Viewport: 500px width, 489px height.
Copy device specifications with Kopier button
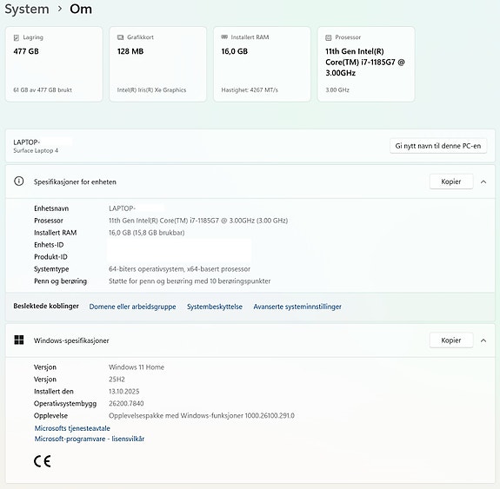click(x=451, y=182)
